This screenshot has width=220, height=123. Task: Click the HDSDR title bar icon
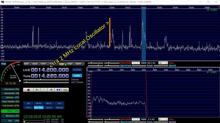coord(2,2)
